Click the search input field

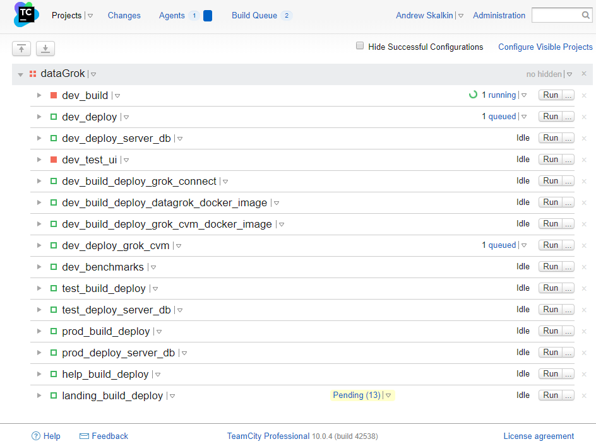click(x=556, y=15)
